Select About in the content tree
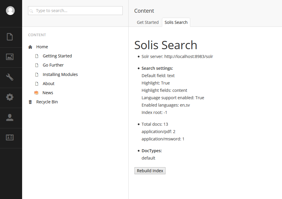 point(49,84)
